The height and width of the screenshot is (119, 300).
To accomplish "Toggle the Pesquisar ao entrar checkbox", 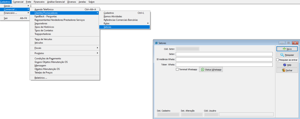I will (x=278, y=60).
